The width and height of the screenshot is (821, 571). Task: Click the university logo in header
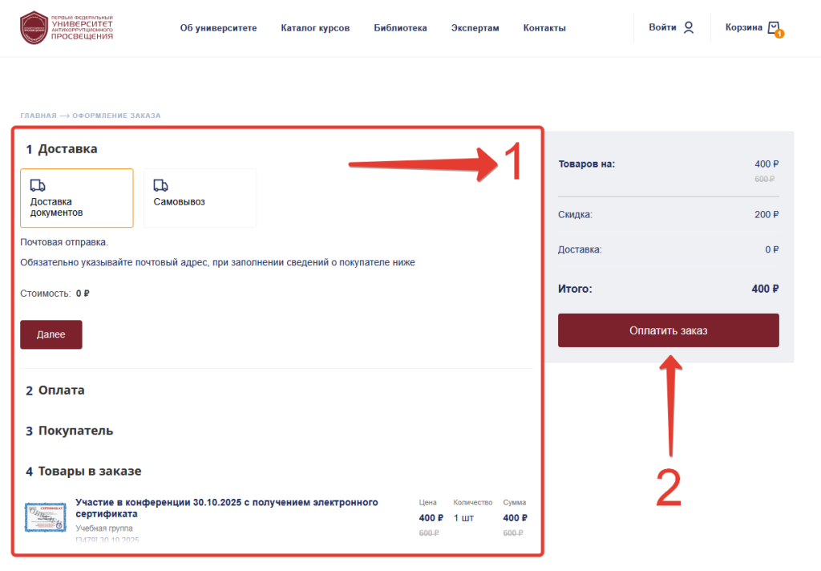(67, 27)
